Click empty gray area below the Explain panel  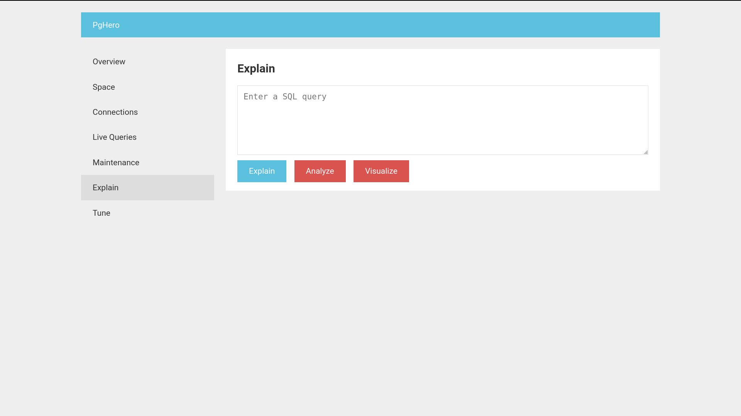coord(442,289)
